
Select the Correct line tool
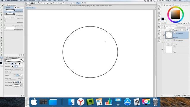[x=1, y=60]
